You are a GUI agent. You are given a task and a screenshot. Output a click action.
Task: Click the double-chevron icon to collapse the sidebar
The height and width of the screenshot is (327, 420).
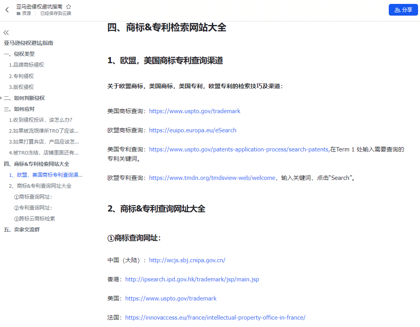[6, 33]
